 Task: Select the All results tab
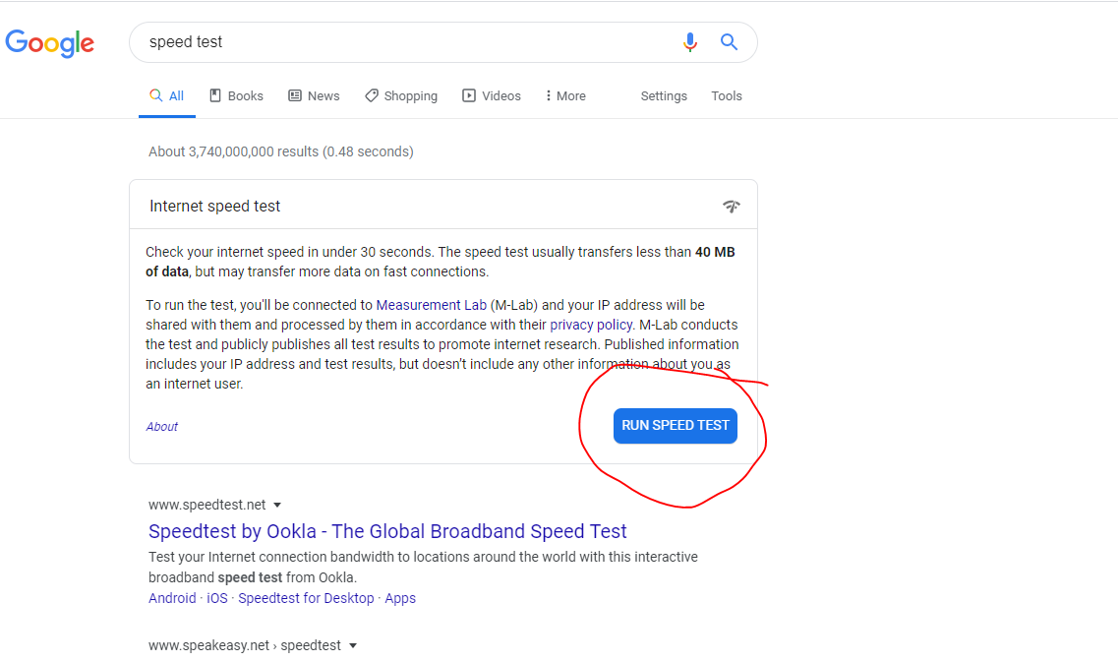tap(167, 95)
